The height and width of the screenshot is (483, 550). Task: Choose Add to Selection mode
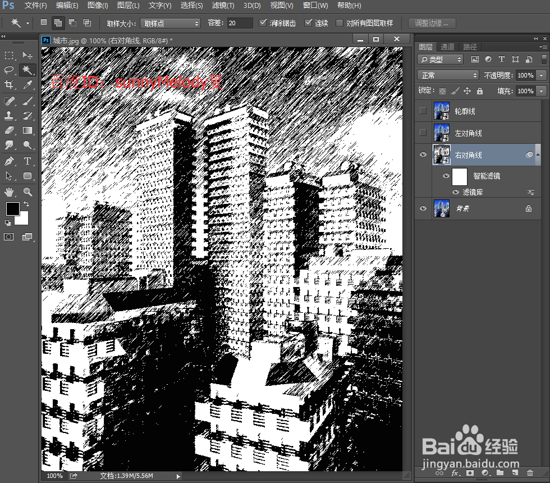coord(58,23)
